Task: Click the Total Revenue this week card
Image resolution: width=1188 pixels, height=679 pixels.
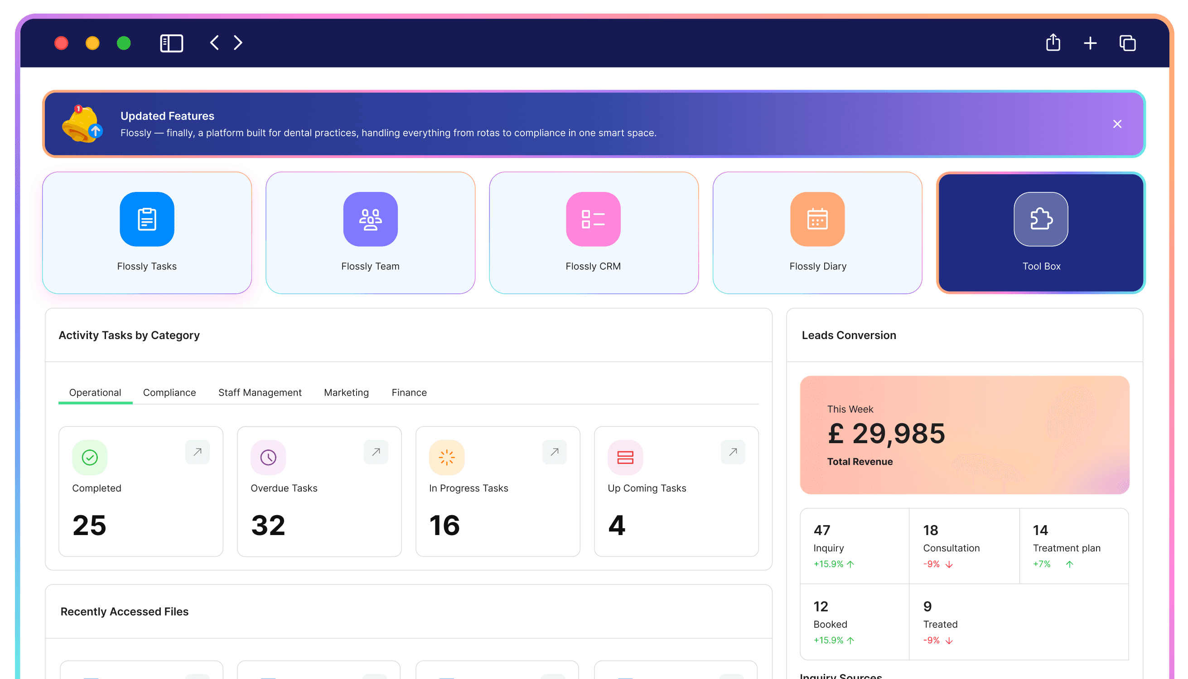Action: pos(964,435)
